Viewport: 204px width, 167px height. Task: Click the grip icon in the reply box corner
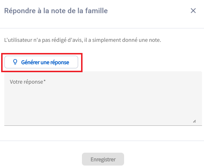coord(194,121)
